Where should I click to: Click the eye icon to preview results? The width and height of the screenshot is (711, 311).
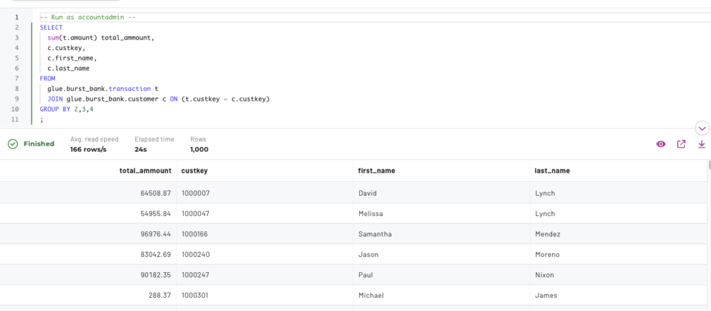pos(661,144)
